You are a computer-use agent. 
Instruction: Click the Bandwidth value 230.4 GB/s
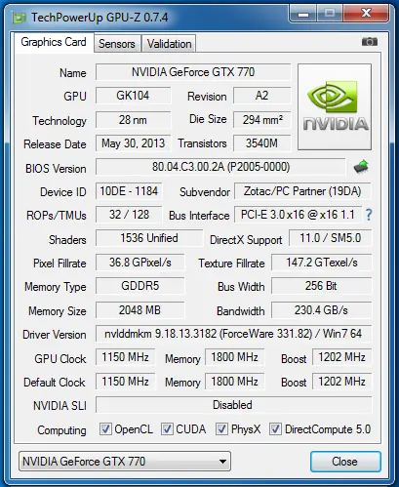coord(322,310)
